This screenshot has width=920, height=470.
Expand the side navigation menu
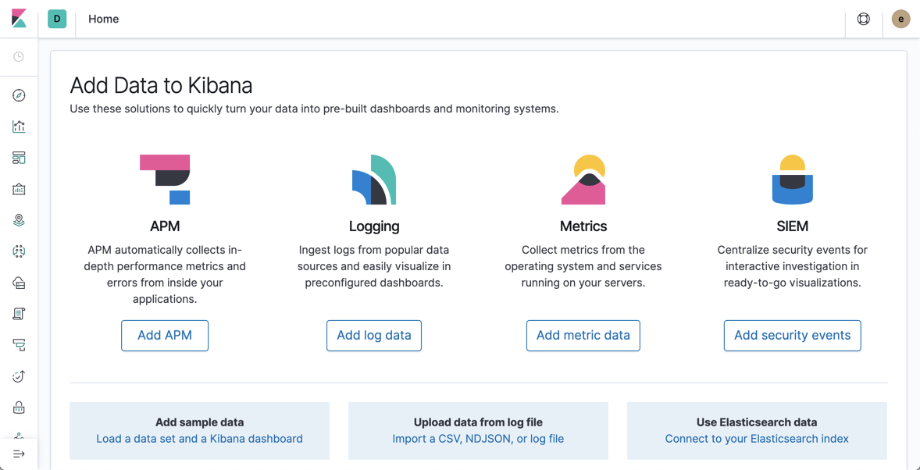click(x=19, y=454)
